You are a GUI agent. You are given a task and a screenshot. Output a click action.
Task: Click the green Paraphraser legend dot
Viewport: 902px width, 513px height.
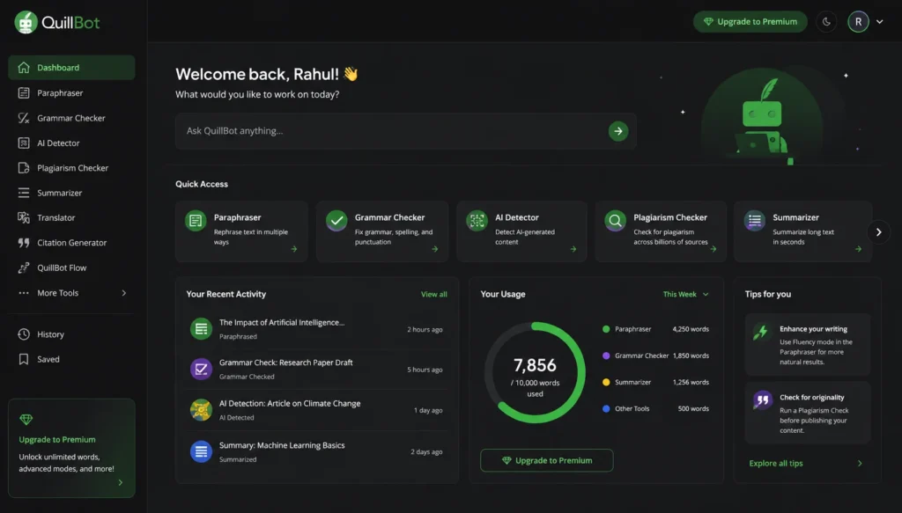[x=606, y=329]
